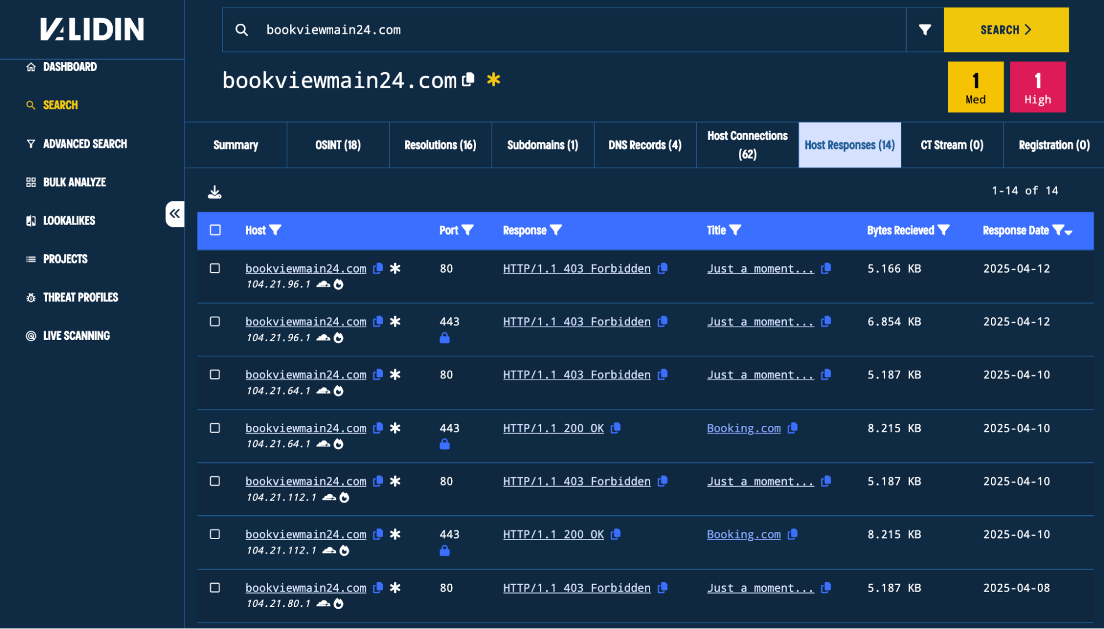Copy second Booking.com title
Screen dimensions: 1104x629
tap(793, 534)
